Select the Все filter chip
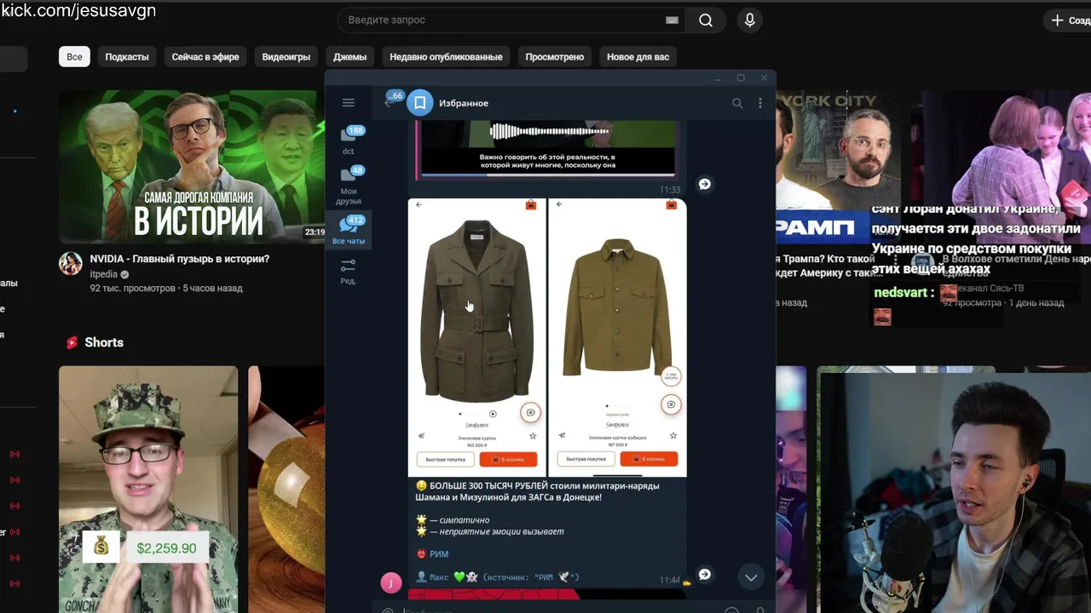 (75, 57)
